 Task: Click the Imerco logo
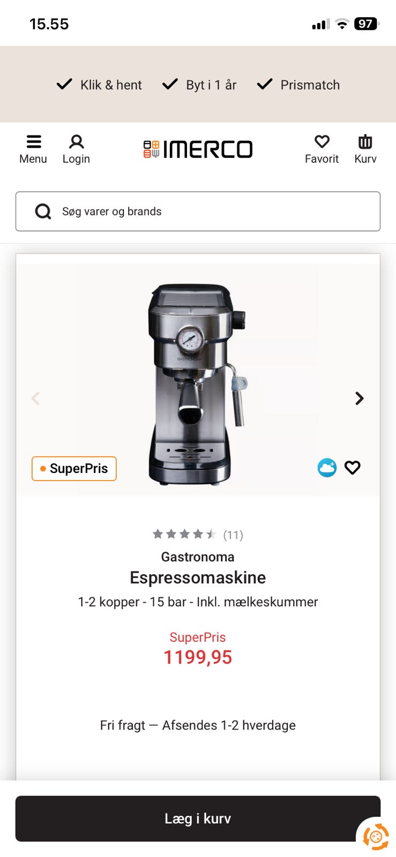coord(198,149)
